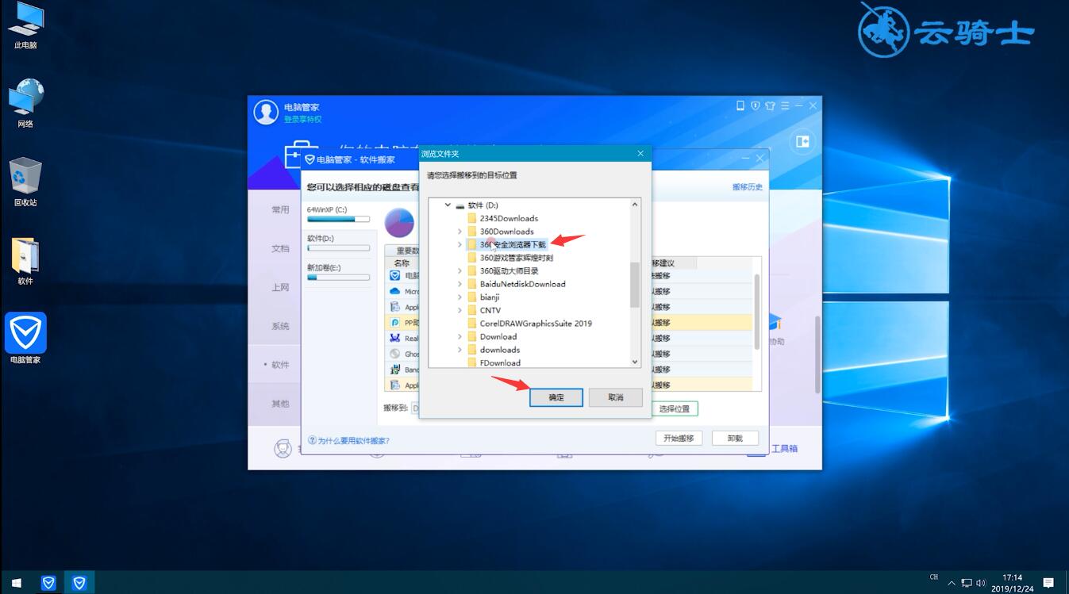Click the PP助手 app icon in list

coord(395,323)
